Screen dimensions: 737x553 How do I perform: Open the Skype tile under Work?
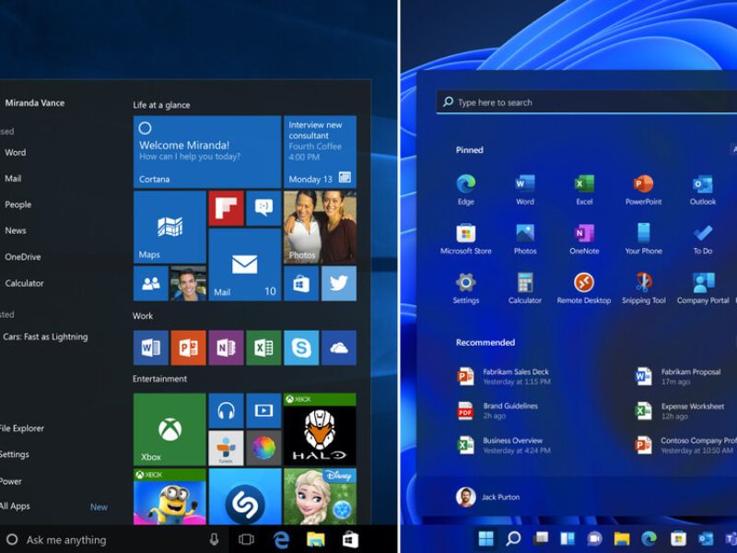(300, 347)
